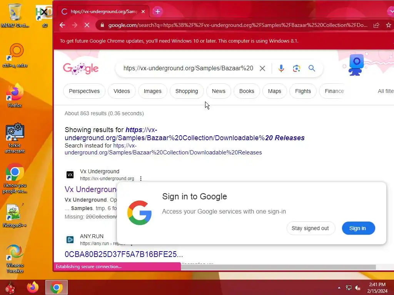Viewport: 394px width, 295px height.
Task: Switch to Images results
Action: coord(152,91)
